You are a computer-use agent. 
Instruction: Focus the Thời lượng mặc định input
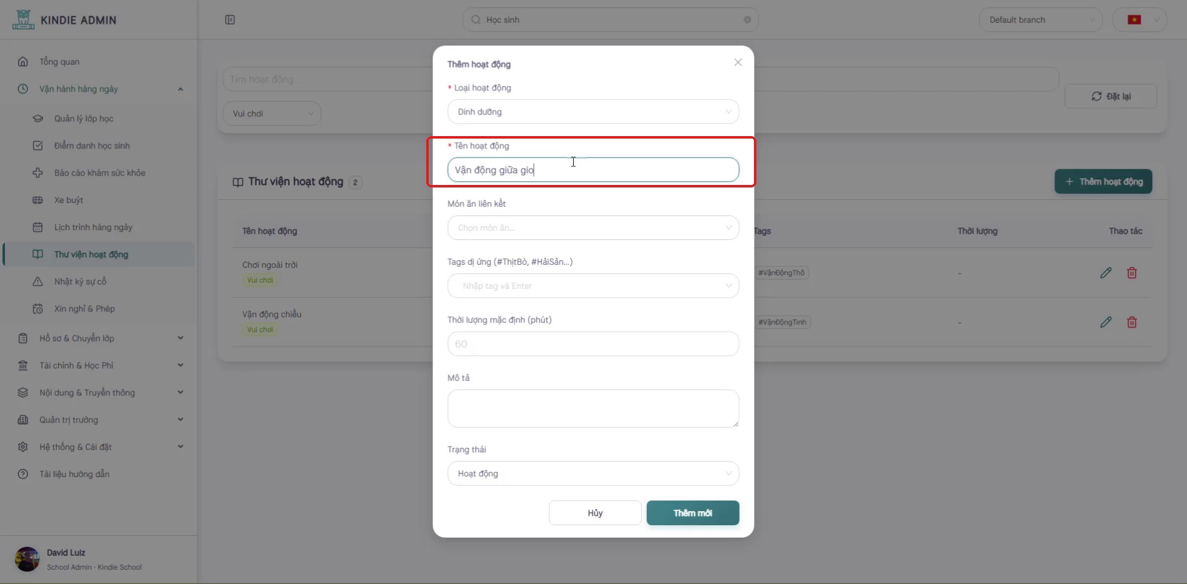click(593, 344)
